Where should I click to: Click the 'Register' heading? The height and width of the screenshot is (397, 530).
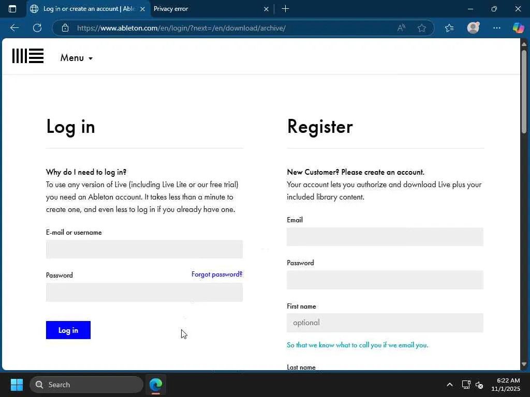click(x=320, y=127)
